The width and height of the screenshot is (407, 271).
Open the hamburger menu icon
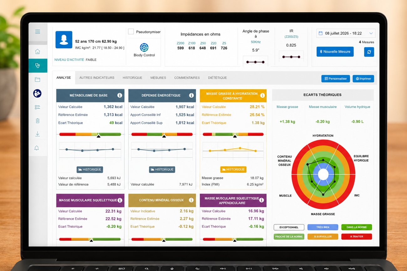38,32
